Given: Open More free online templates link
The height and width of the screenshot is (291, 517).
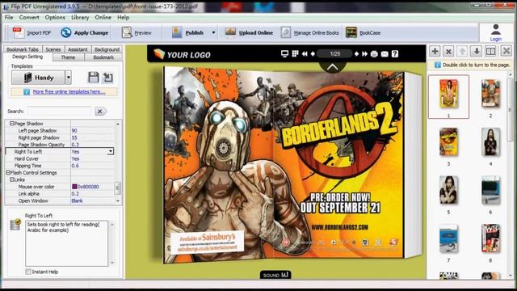Looking at the screenshot, I should (69, 91).
